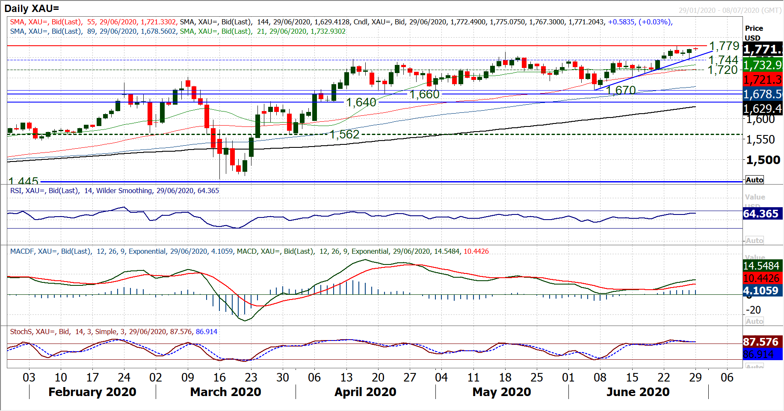
Task: Select the Stochastic value tag 87.576
Action: coord(760,342)
